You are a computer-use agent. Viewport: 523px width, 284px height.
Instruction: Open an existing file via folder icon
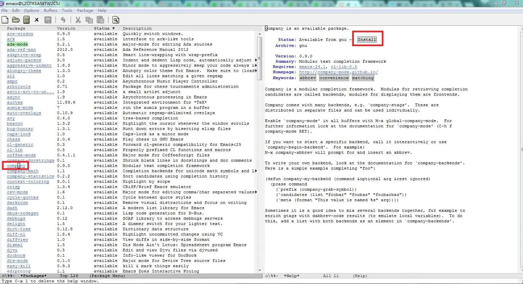[x=16, y=20]
